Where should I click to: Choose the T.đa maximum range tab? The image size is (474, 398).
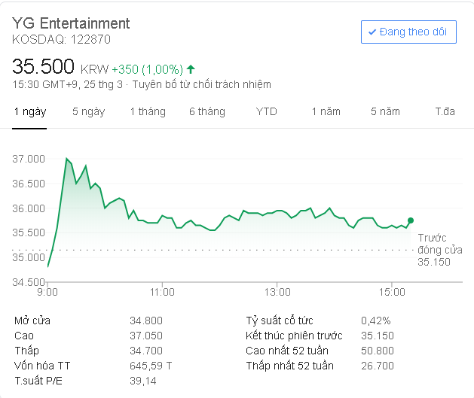coord(445,111)
